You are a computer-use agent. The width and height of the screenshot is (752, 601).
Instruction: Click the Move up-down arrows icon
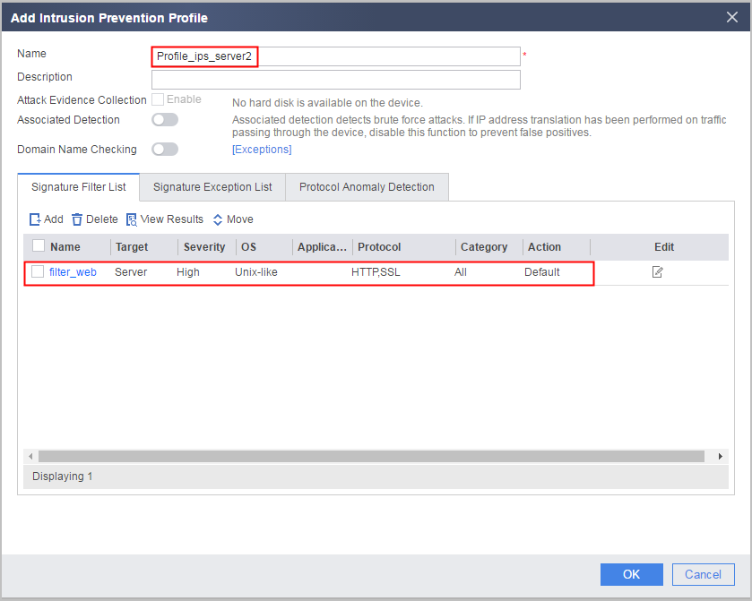(217, 219)
